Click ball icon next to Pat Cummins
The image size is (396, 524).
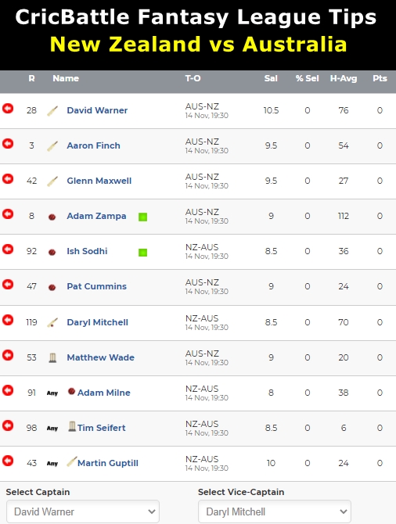click(52, 287)
